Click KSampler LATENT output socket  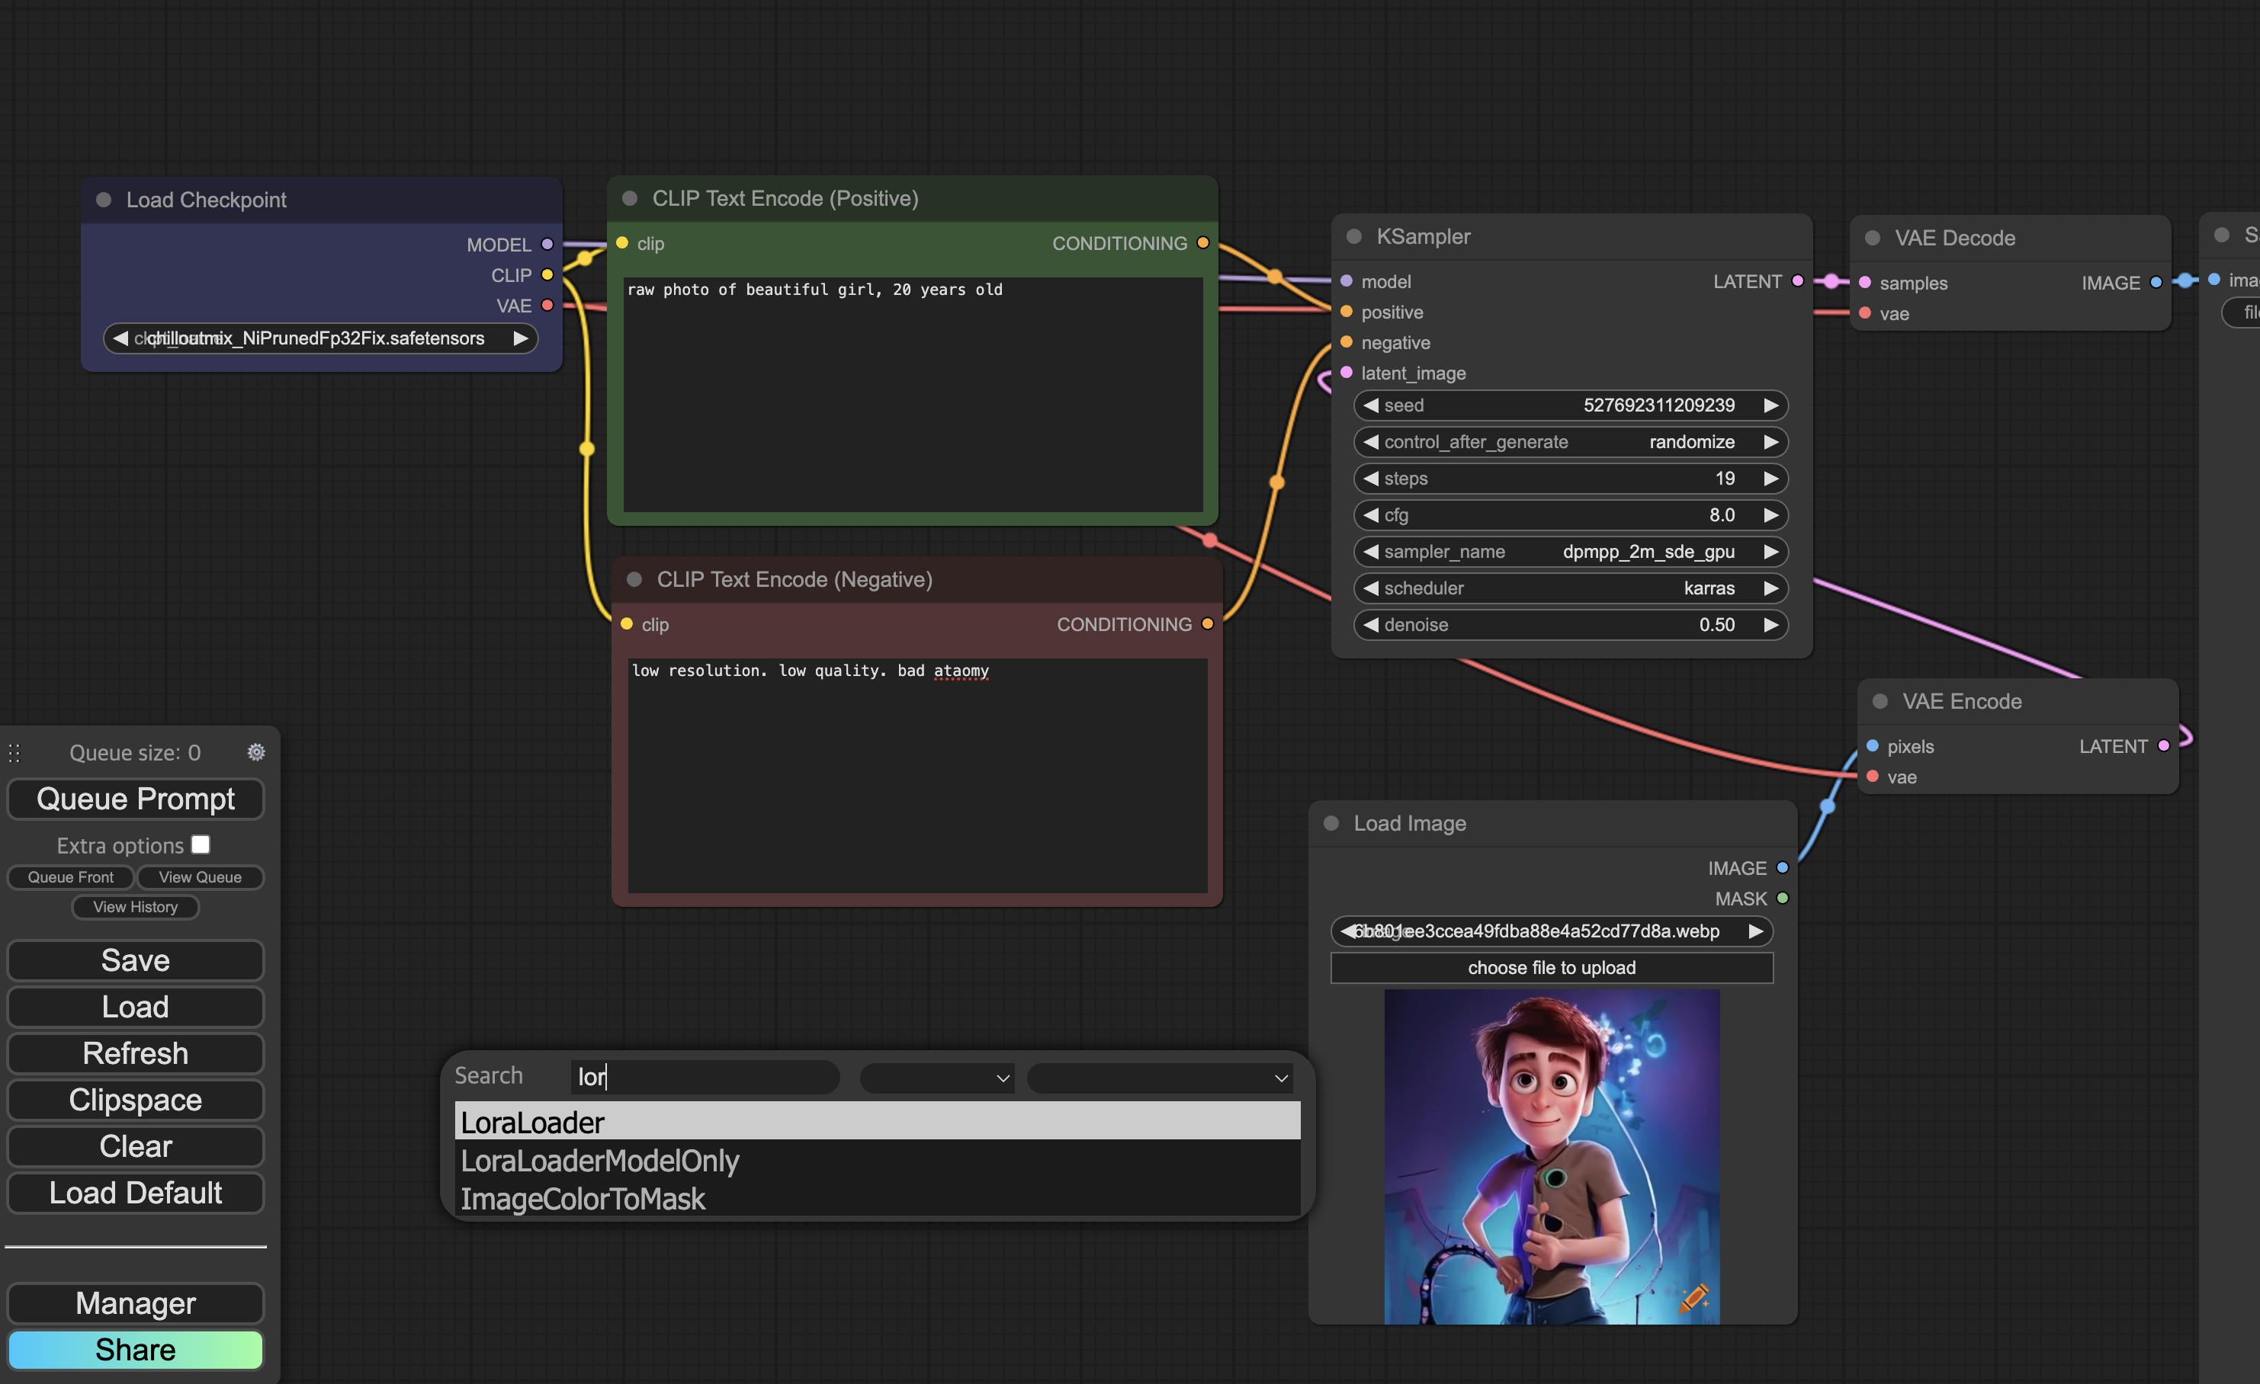coord(1797,281)
